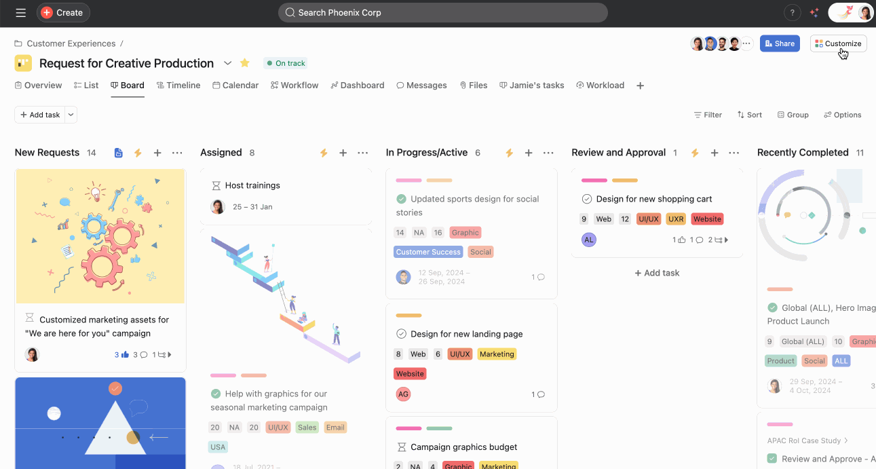Add a task with the plus icon on Assigned

343,153
